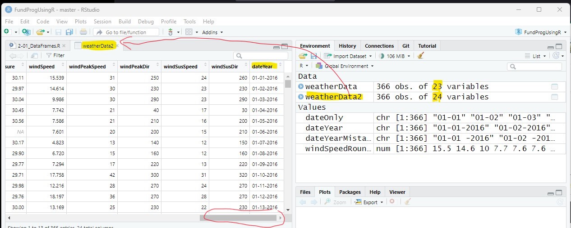571x228 pixels.
Task: Click the Create a Project icon
Action: coord(26,32)
